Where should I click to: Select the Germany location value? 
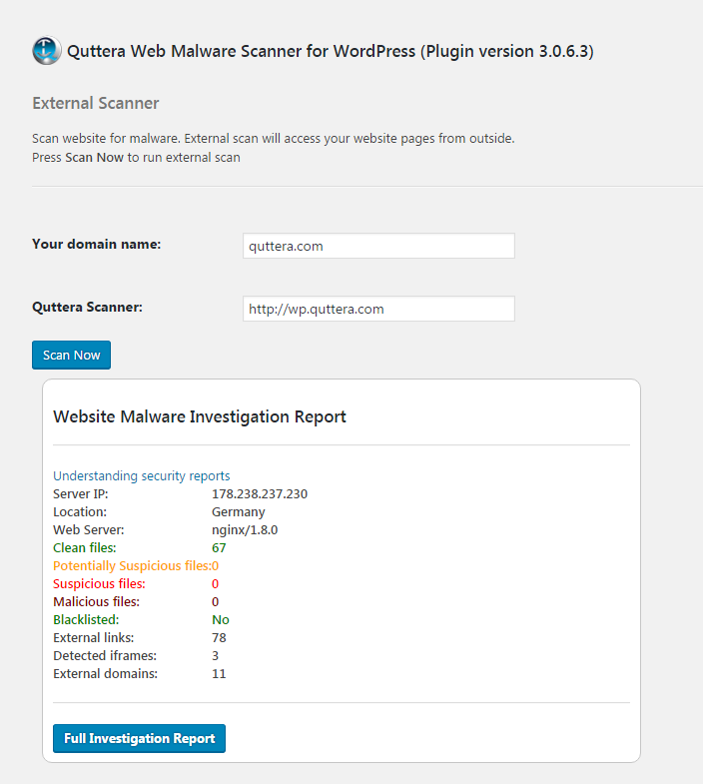click(x=239, y=511)
